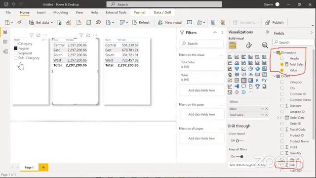The height and width of the screenshot is (178, 316).
Task: Open External Tools ribbon tab
Action: pyautogui.click(x=116, y=12)
